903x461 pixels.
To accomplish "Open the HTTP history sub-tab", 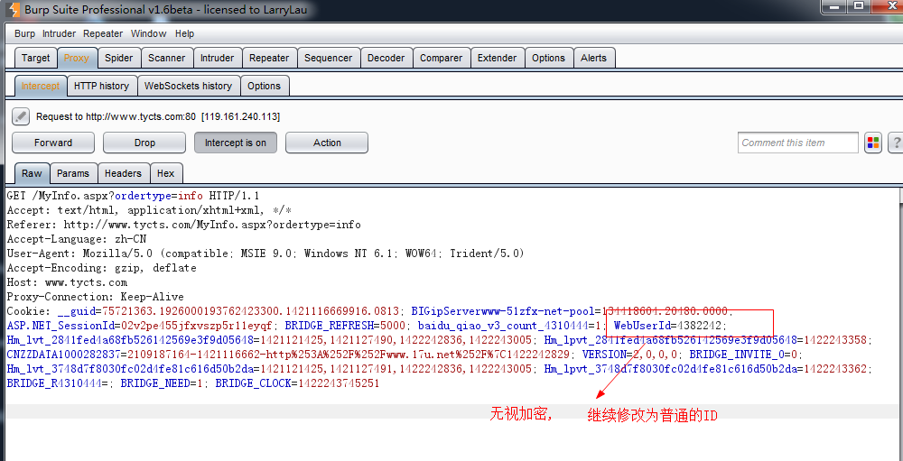I will tap(101, 86).
